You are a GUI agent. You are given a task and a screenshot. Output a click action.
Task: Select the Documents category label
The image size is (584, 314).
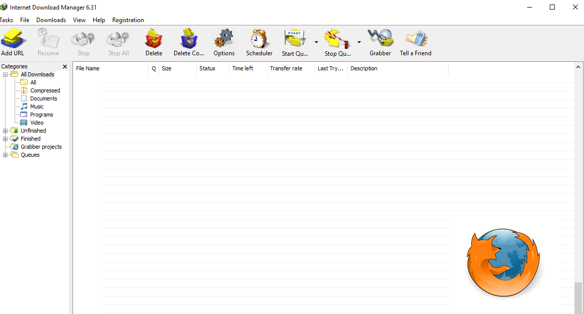click(x=44, y=98)
